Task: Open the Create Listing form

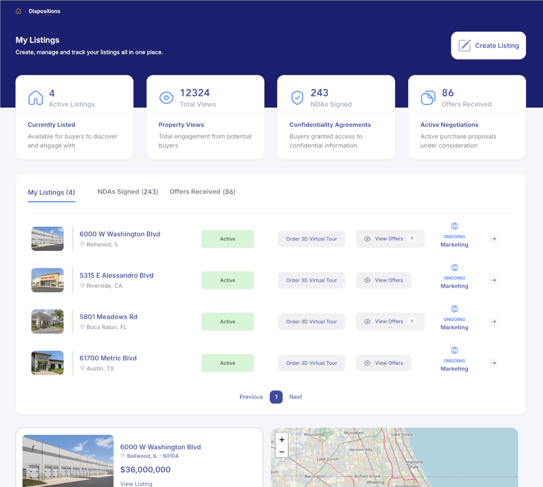Action: tap(488, 45)
